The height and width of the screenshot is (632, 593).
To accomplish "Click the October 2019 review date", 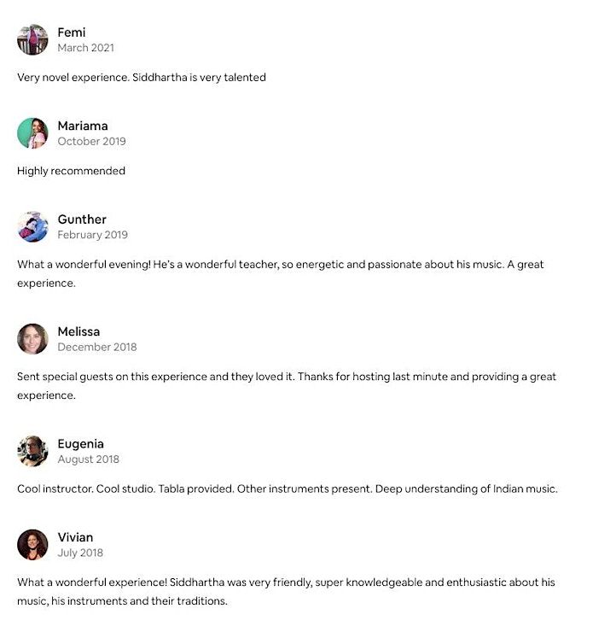I will tap(91, 141).
